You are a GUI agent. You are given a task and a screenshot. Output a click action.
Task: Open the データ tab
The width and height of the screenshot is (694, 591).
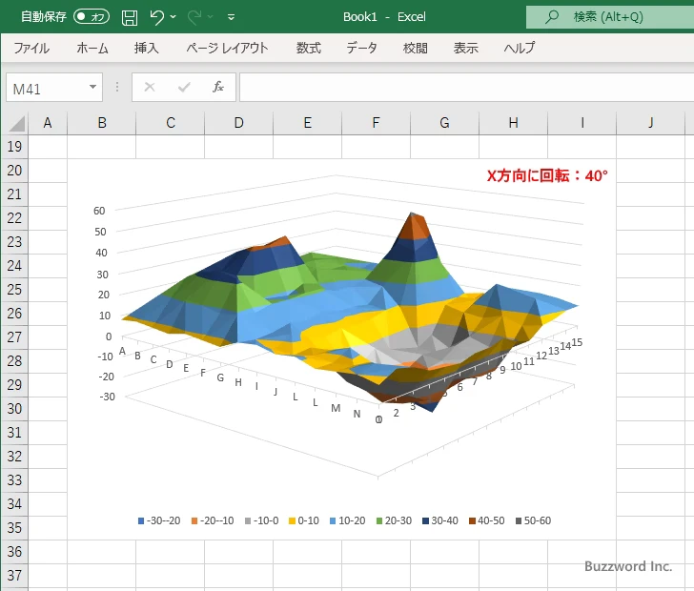pos(361,48)
